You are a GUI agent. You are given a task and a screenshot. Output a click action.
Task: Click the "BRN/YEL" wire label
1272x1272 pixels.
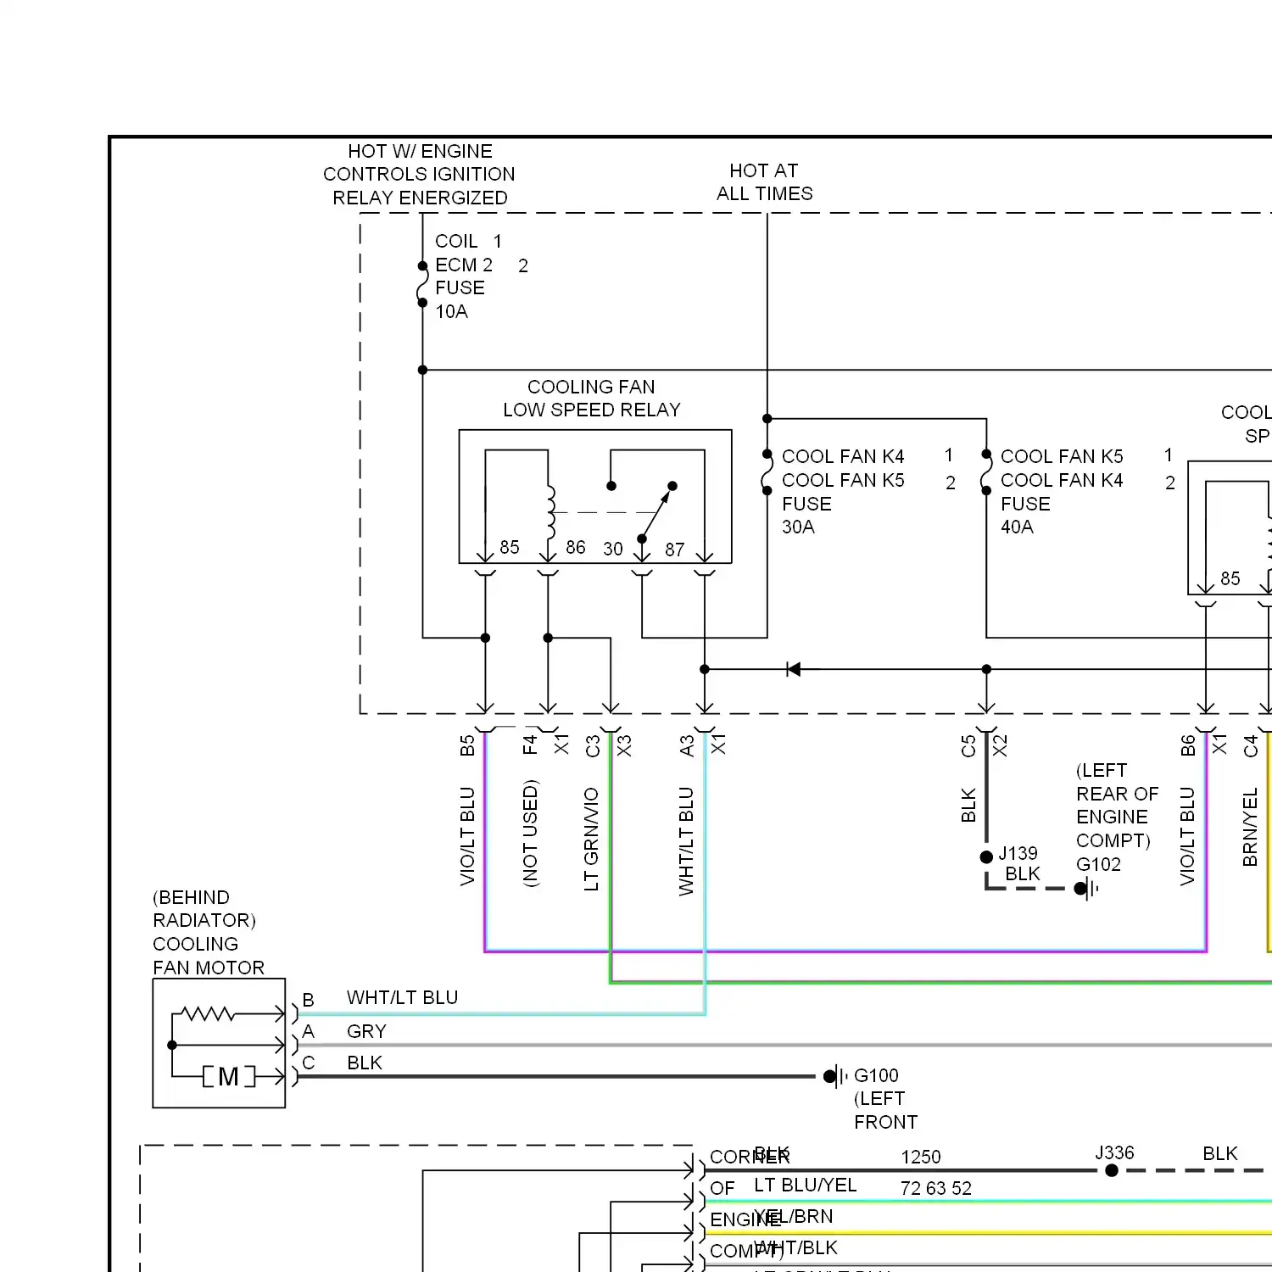click(x=1250, y=828)
